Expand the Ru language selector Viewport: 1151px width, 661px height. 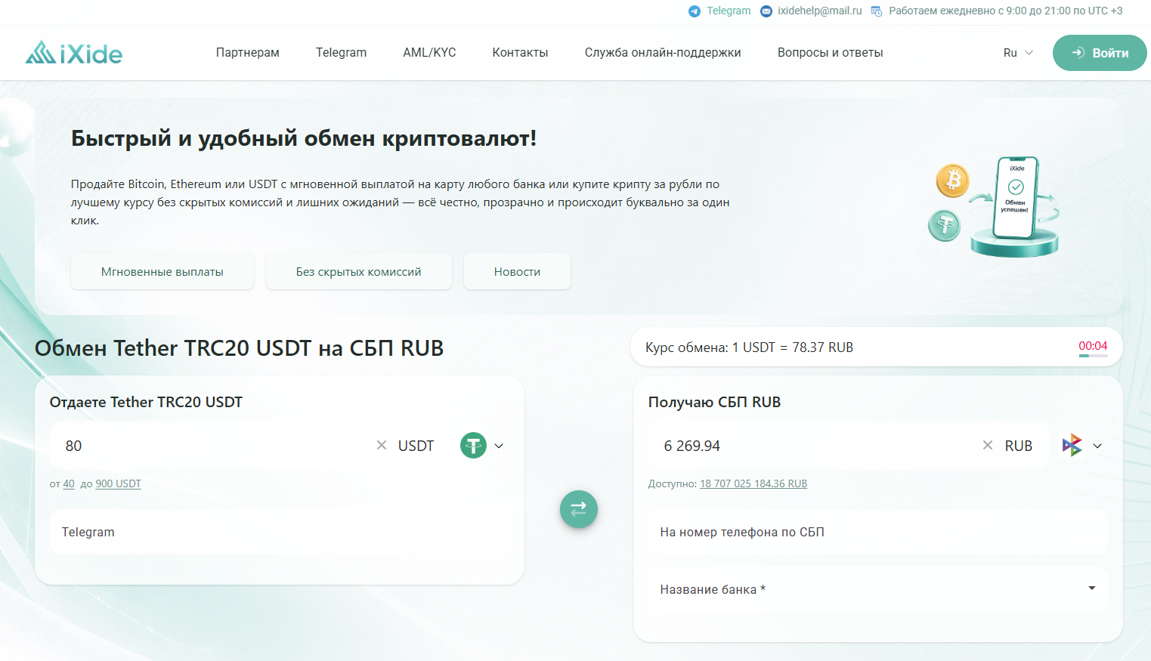coord(1016,52)
